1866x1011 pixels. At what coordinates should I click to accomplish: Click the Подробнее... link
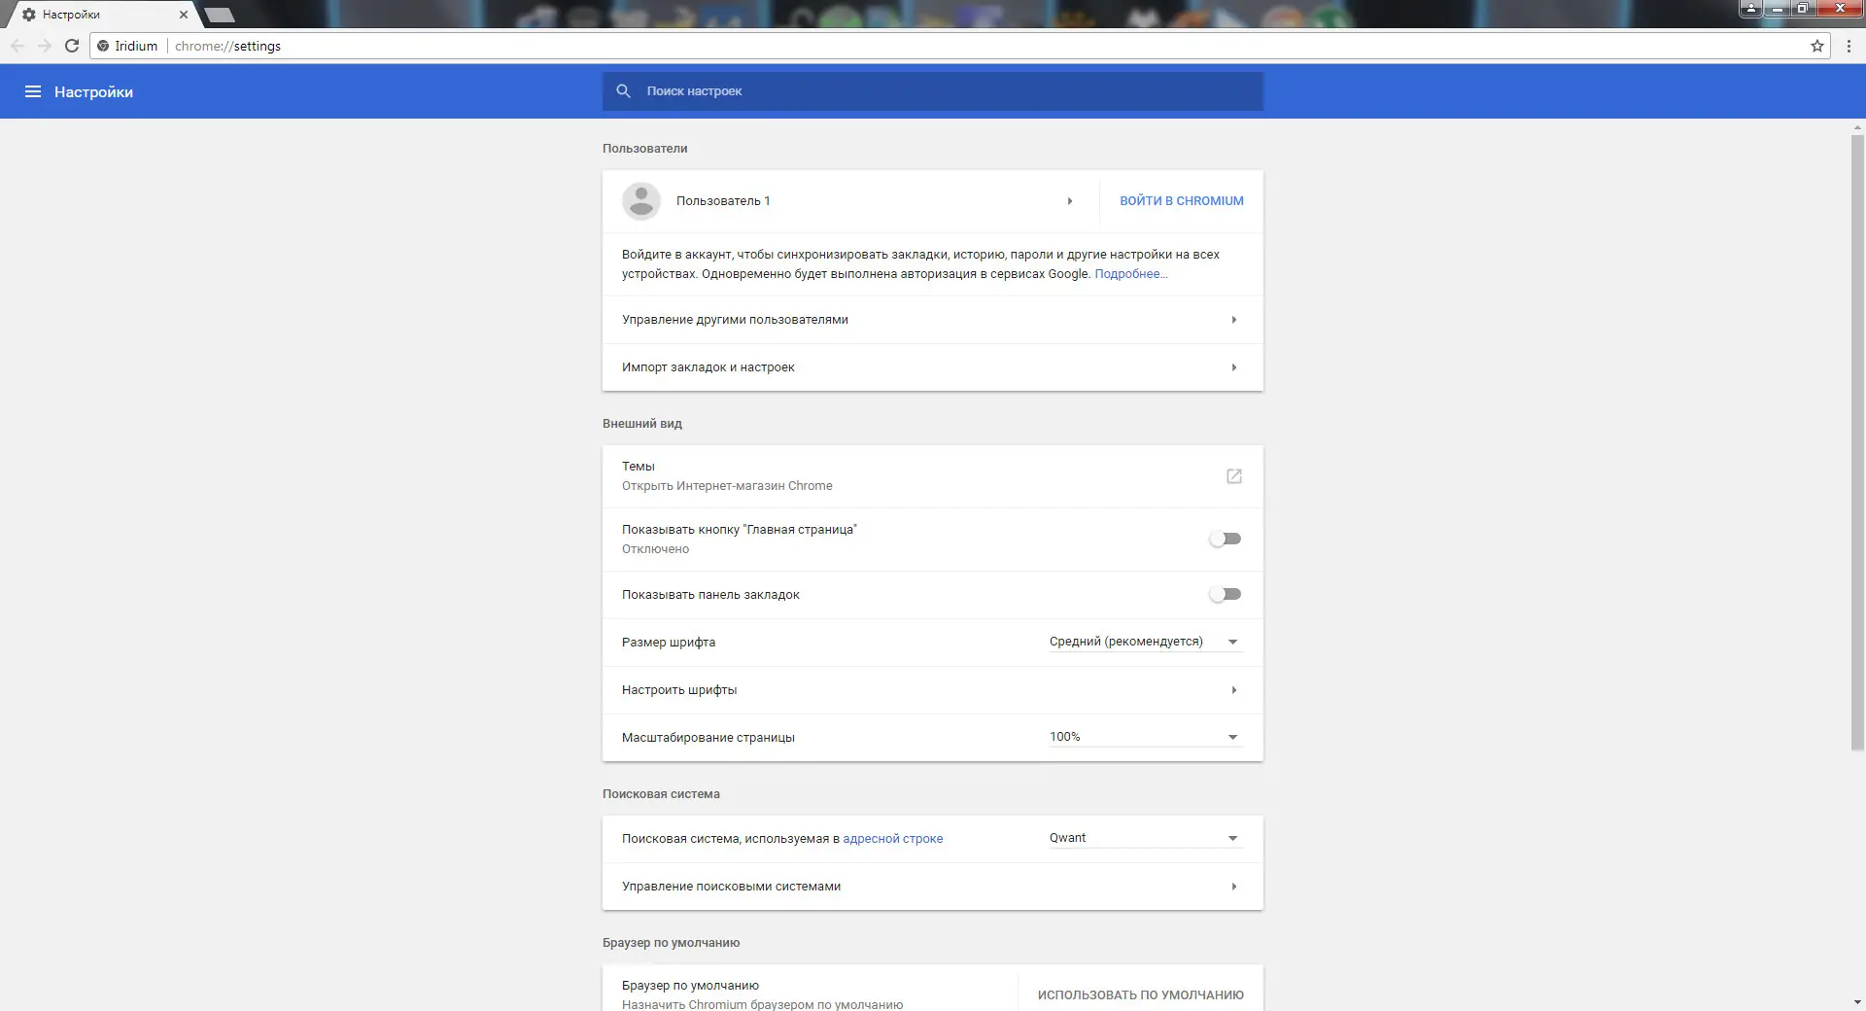tap(1131, 274)
